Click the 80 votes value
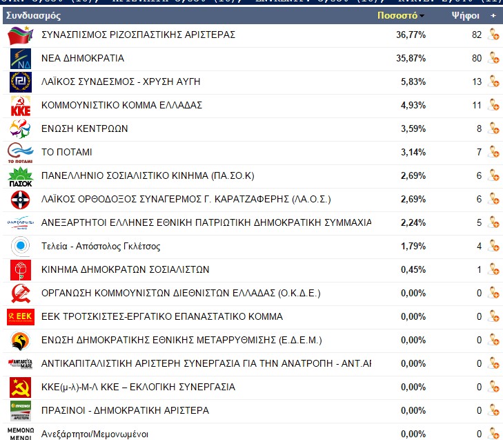 point(477,58)
